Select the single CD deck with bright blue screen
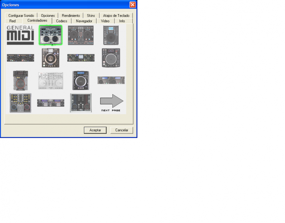The height and width of the screenshot is (223, 285). click(x=111, y=35)
